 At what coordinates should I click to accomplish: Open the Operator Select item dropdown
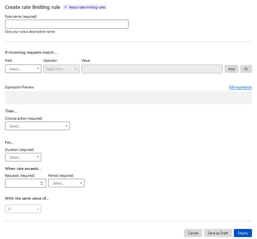tap(61, 69)
